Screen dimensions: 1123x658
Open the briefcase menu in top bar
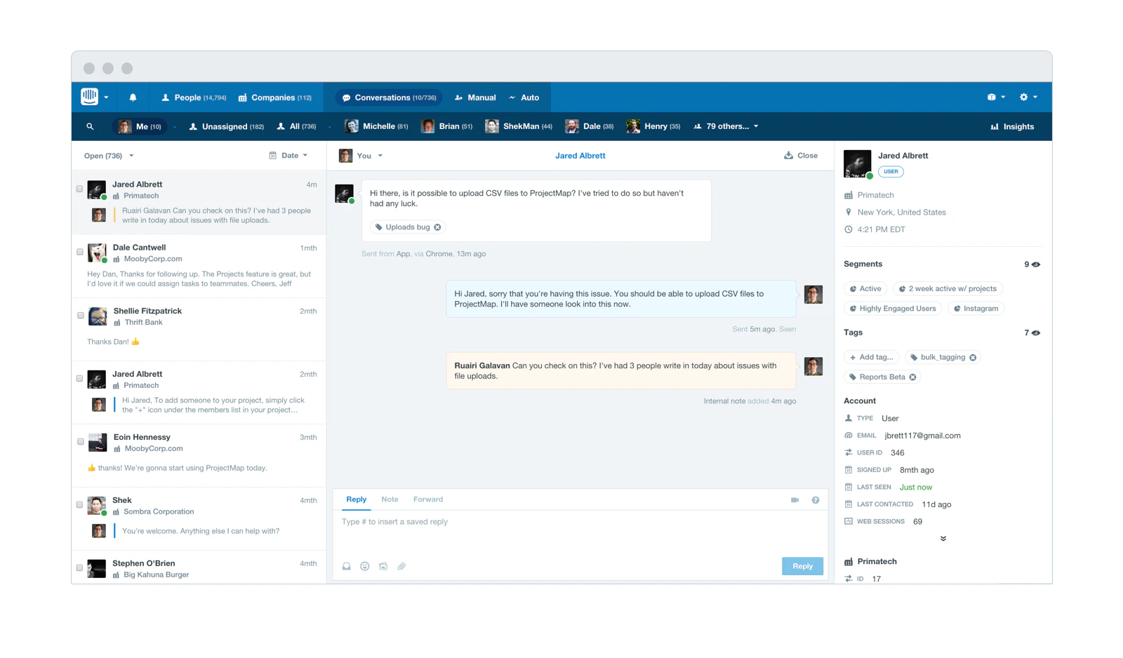pos(996,98)
